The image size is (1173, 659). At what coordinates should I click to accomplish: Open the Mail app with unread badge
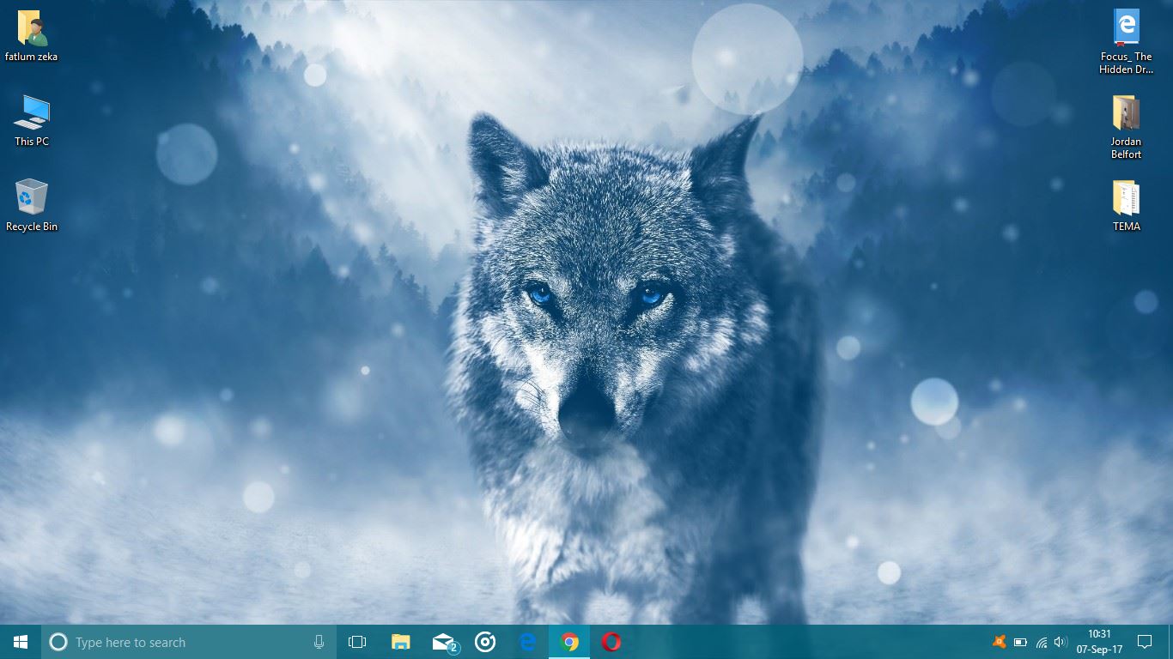[444, 642]
